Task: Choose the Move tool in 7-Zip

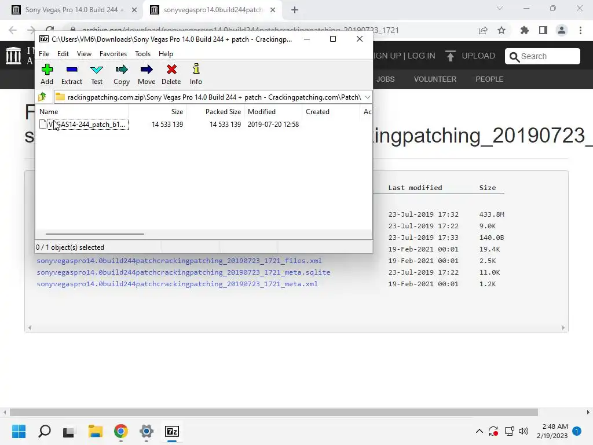Action: coord(147,74)
